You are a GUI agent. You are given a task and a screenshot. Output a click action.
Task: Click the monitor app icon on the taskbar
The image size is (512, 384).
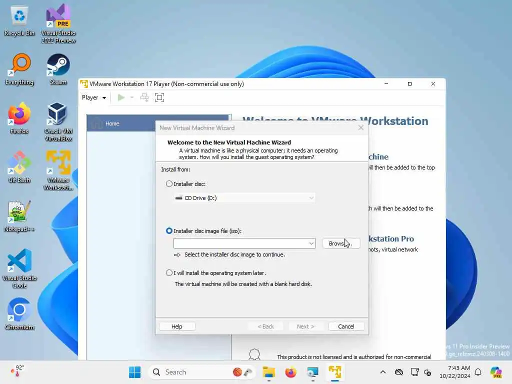[x=312, y=372]
